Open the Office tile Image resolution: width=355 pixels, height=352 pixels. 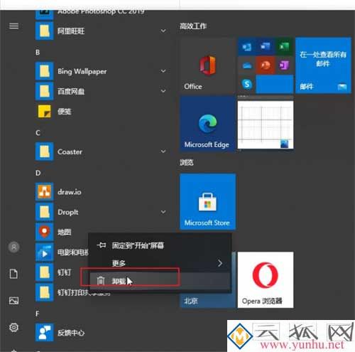click(207, 65)
